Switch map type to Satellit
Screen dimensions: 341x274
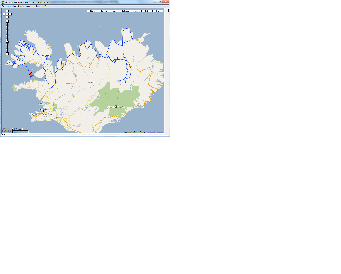pyautogui.click(x=103, y=11)
